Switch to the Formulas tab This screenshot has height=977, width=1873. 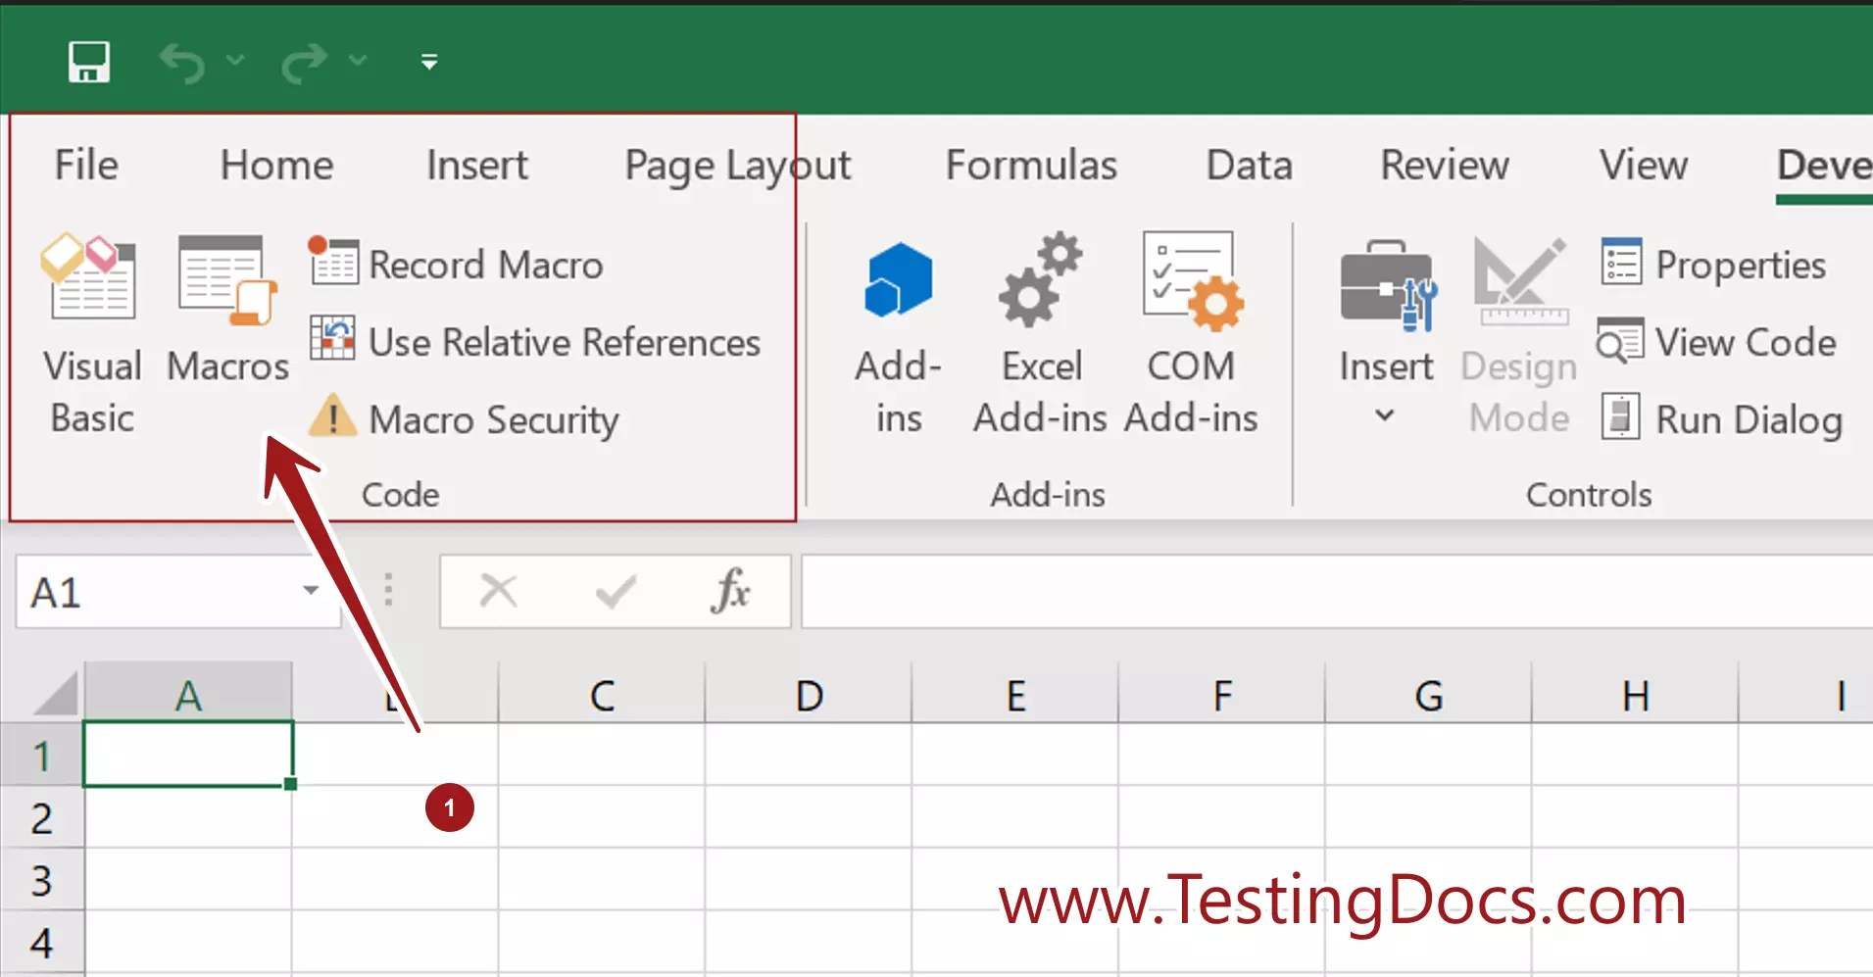pyautogui.click(x=1031, y=165)
